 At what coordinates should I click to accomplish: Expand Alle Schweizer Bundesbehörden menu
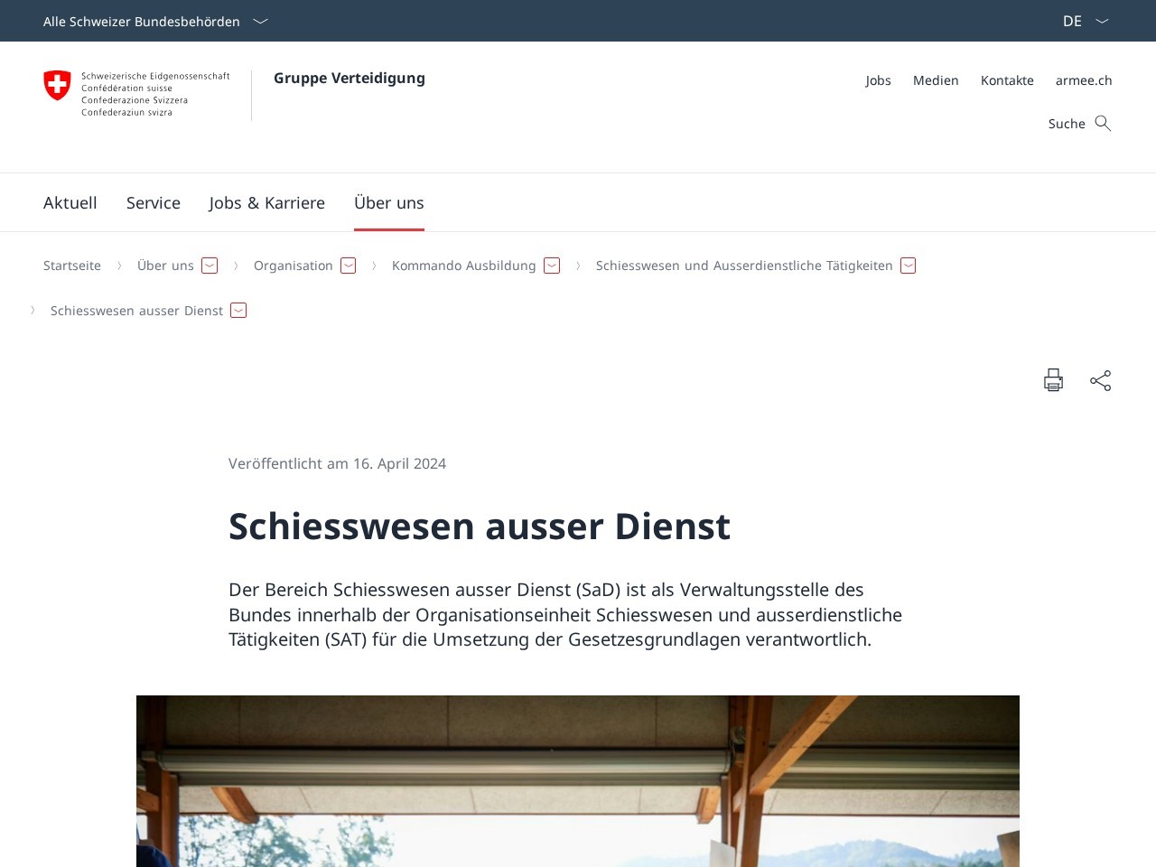(155, 21)
